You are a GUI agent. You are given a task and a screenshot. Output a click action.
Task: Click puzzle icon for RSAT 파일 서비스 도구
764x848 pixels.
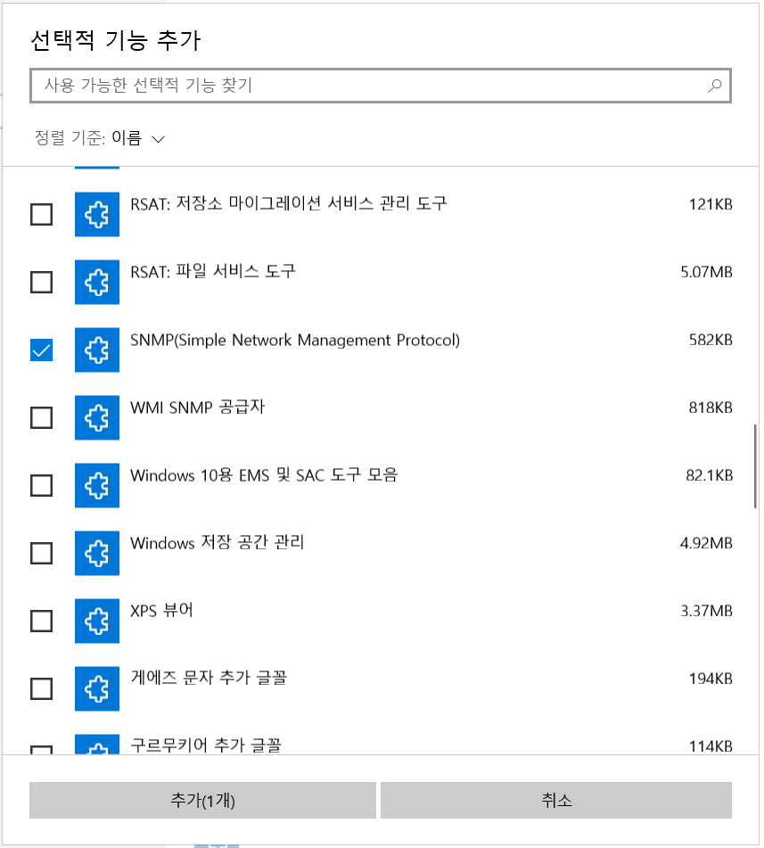(x=97, y=282)
